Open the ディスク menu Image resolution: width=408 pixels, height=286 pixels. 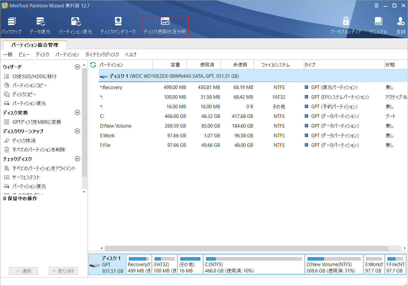click(x=42, y=55)
